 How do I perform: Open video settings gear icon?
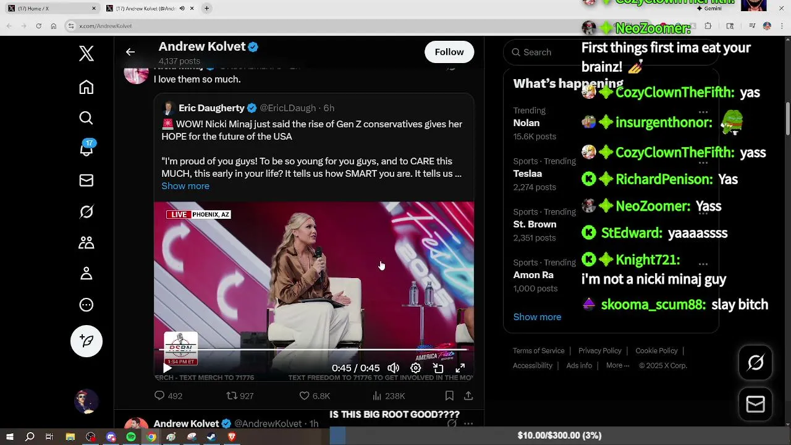click(x=416, y=368)
